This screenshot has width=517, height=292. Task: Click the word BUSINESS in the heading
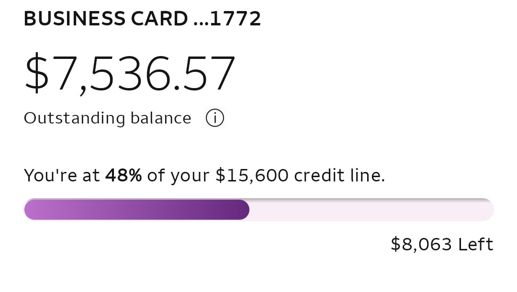point(75,19)
